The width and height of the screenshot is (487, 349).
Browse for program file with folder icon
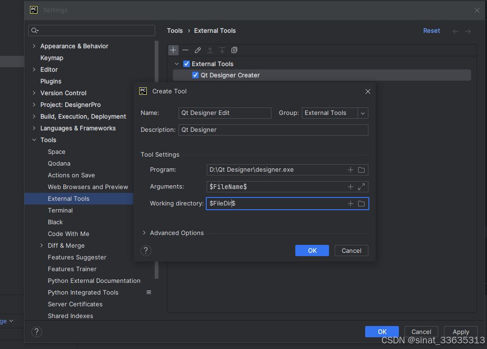point(361,170)
